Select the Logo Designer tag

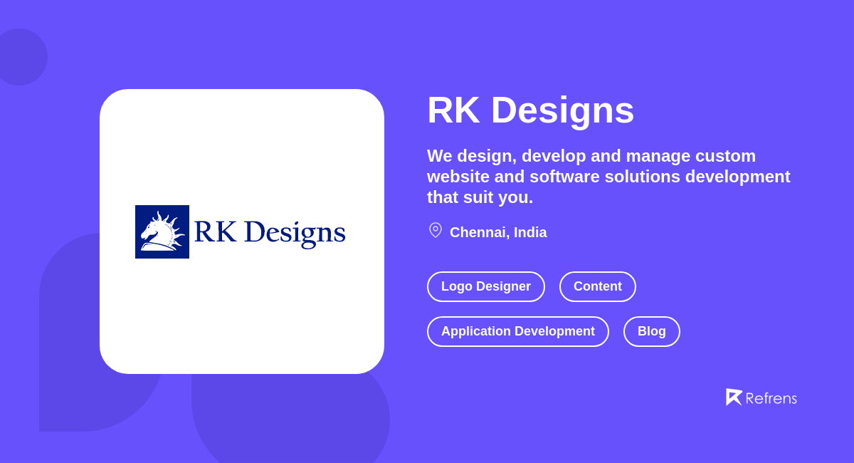(x=486, y=286)
